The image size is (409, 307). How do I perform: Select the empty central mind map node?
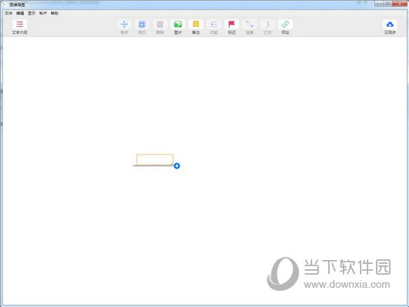tap(155, 159)
